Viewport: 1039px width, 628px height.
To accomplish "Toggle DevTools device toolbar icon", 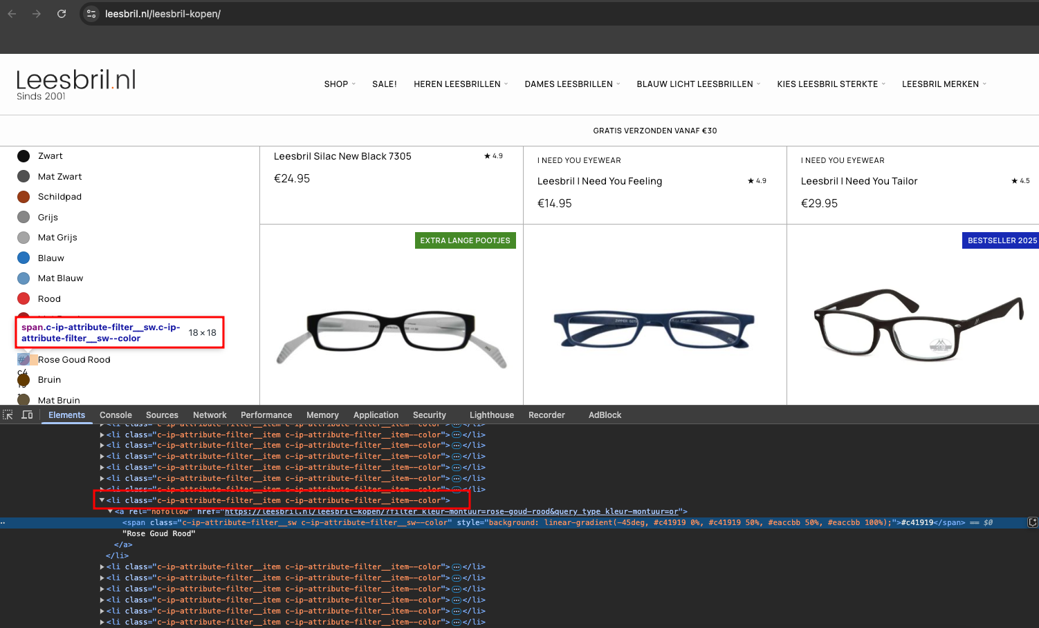I will (28, 415).
